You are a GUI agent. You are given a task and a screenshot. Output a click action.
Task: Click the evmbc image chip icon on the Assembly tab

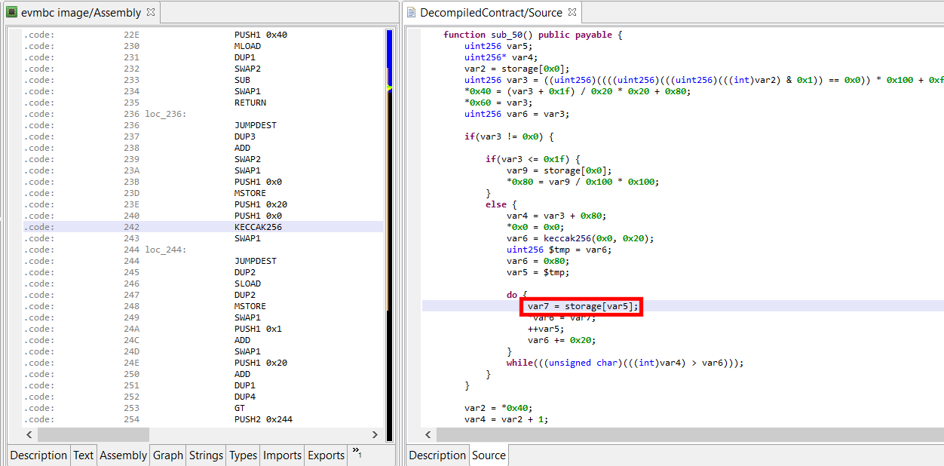11,12
